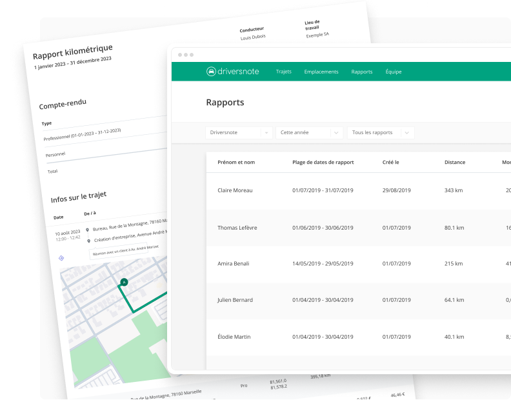Open Thomas Lefèvre's report
Viewport: 511px width, 400px height.
pyautogui.click(x=238, y=227)
